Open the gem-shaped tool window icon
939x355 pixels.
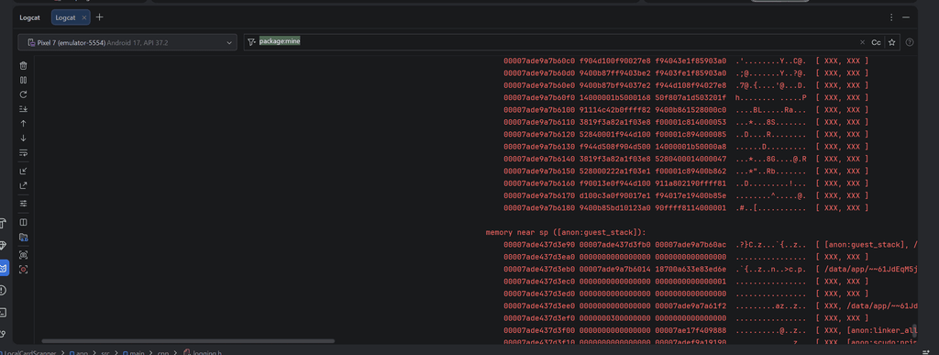click(3, 246)
